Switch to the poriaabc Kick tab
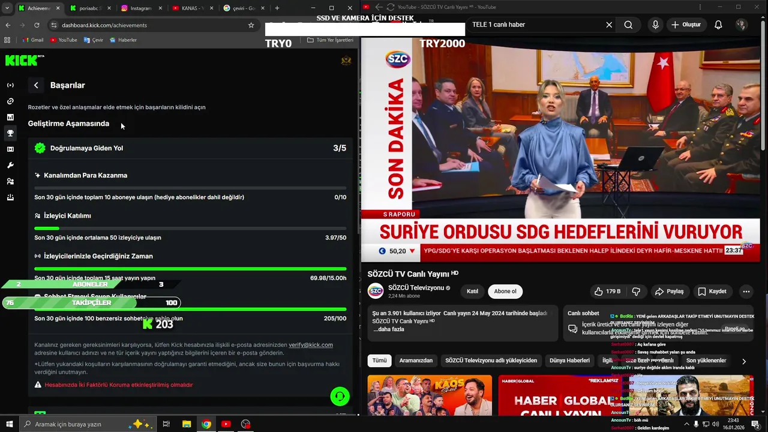The image size is (768, 432). click(89, 8)
